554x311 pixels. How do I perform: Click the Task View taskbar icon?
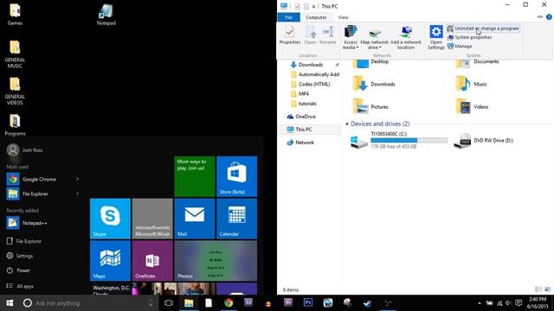pos(169,303)
